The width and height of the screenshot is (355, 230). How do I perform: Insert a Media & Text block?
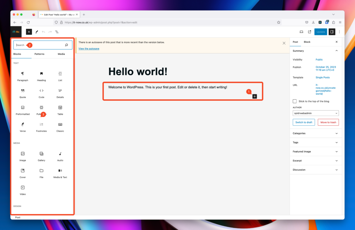(x=60, y=173)
